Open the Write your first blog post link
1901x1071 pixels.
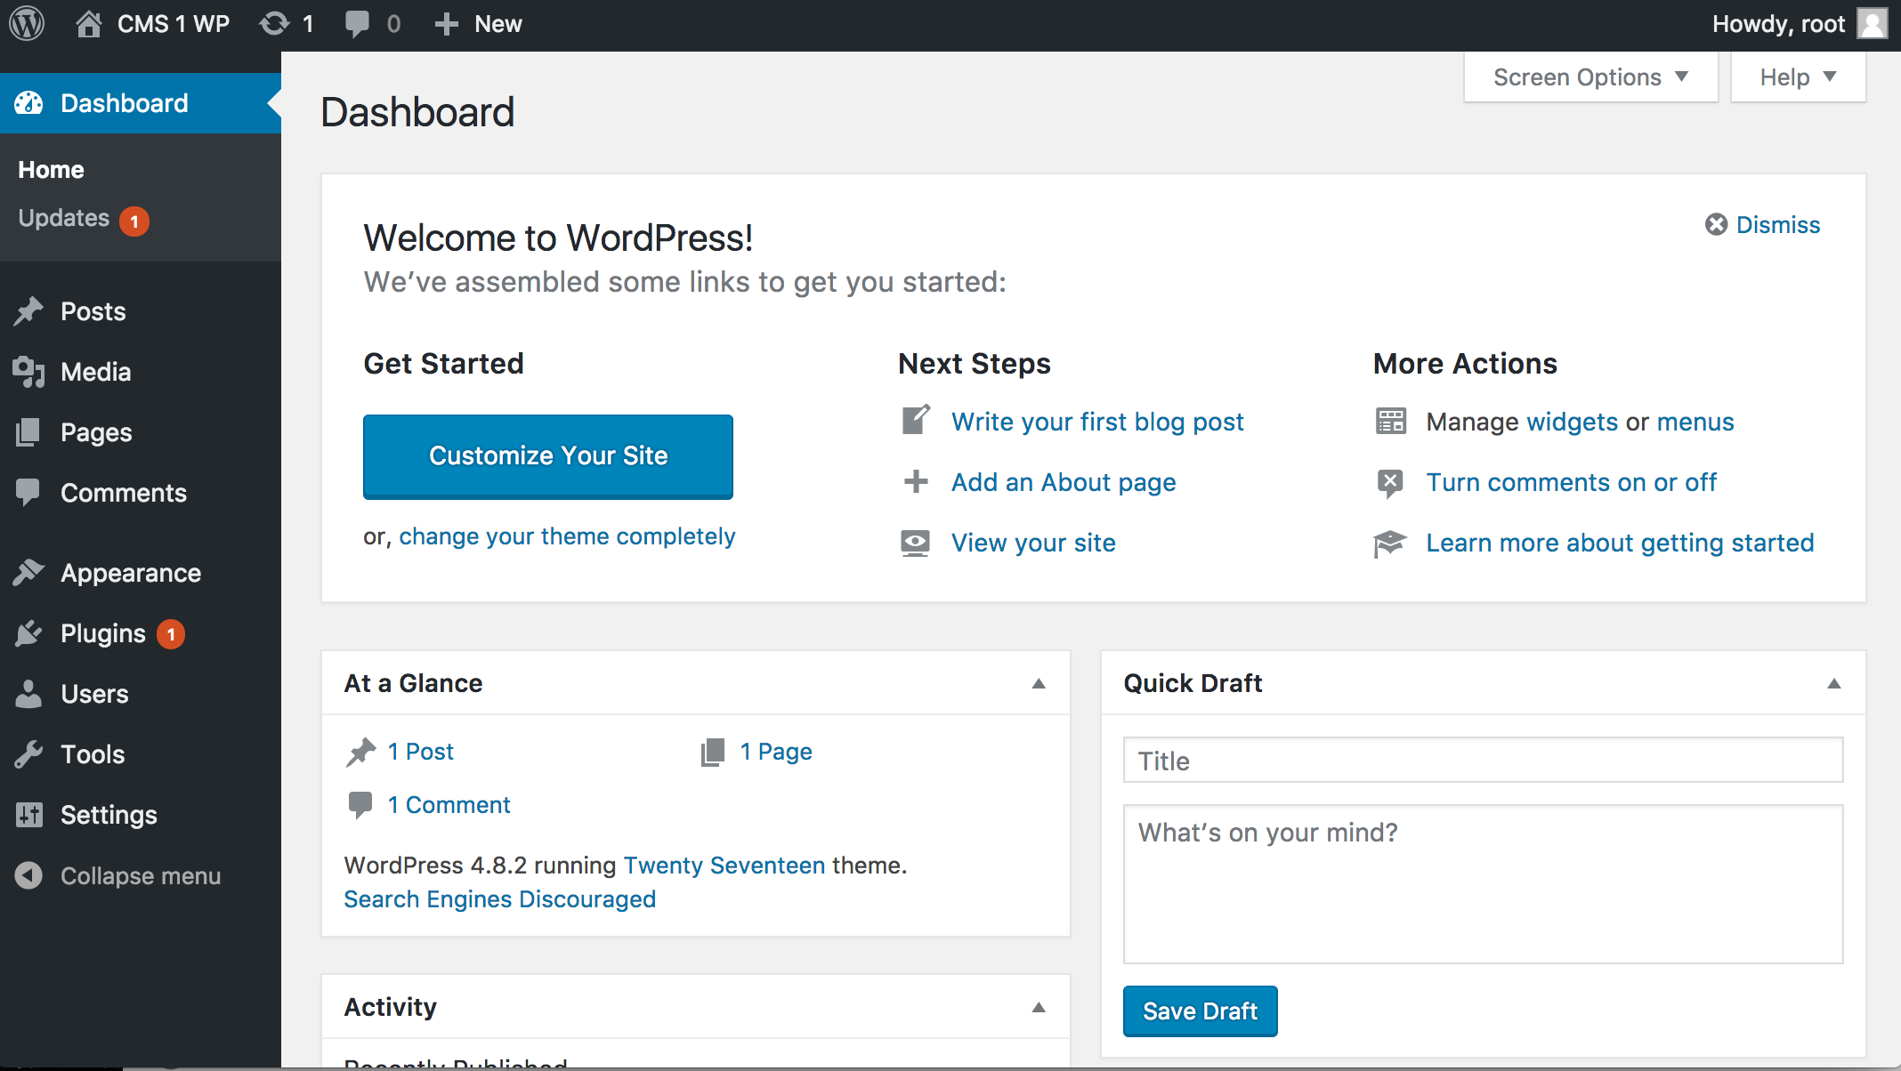coord(1096,422)
